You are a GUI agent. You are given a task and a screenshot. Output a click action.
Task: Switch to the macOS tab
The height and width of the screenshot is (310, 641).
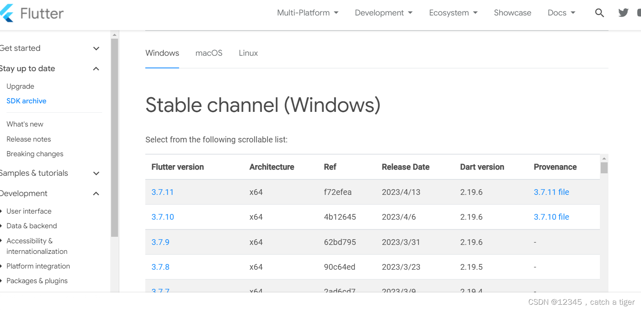click(x=209, y=53)
